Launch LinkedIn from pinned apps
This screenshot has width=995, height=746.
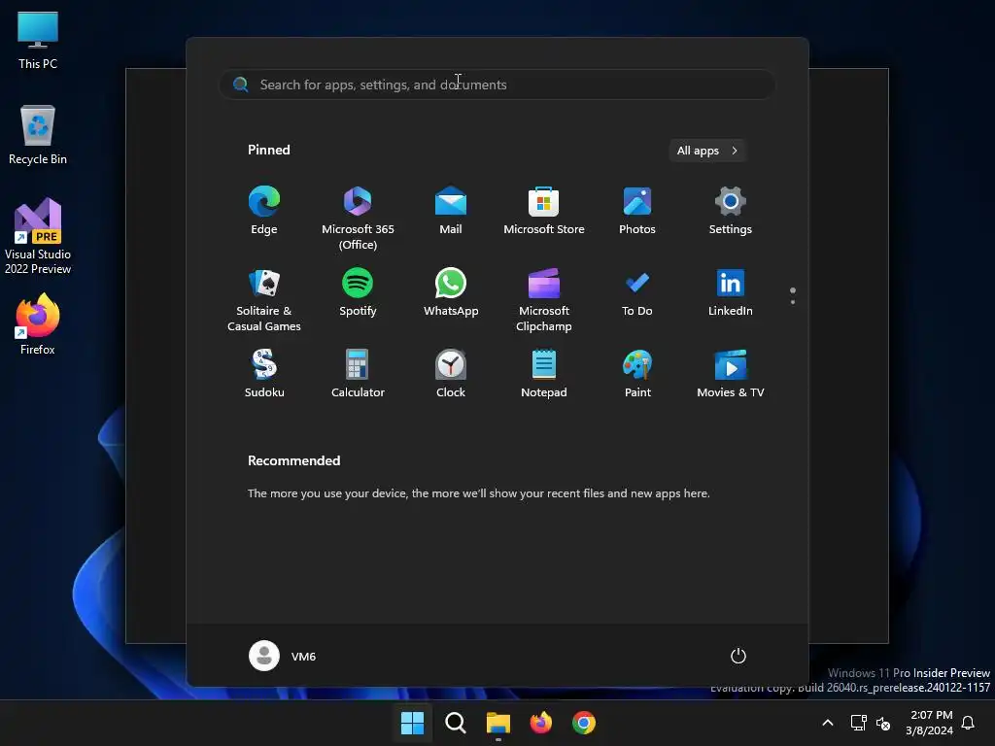(730, 293)
